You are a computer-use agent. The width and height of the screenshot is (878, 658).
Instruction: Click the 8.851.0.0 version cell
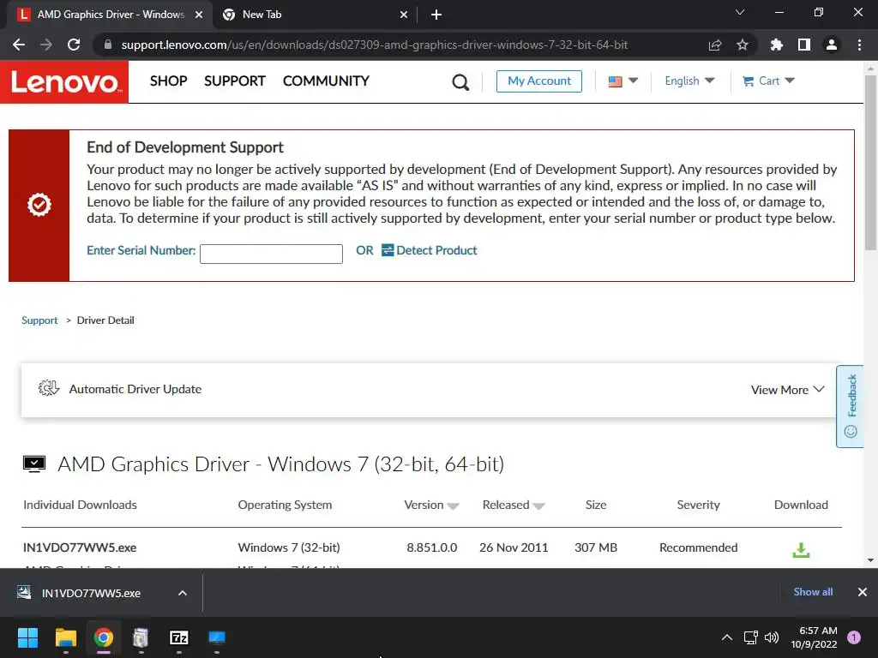tap(432, 547)
